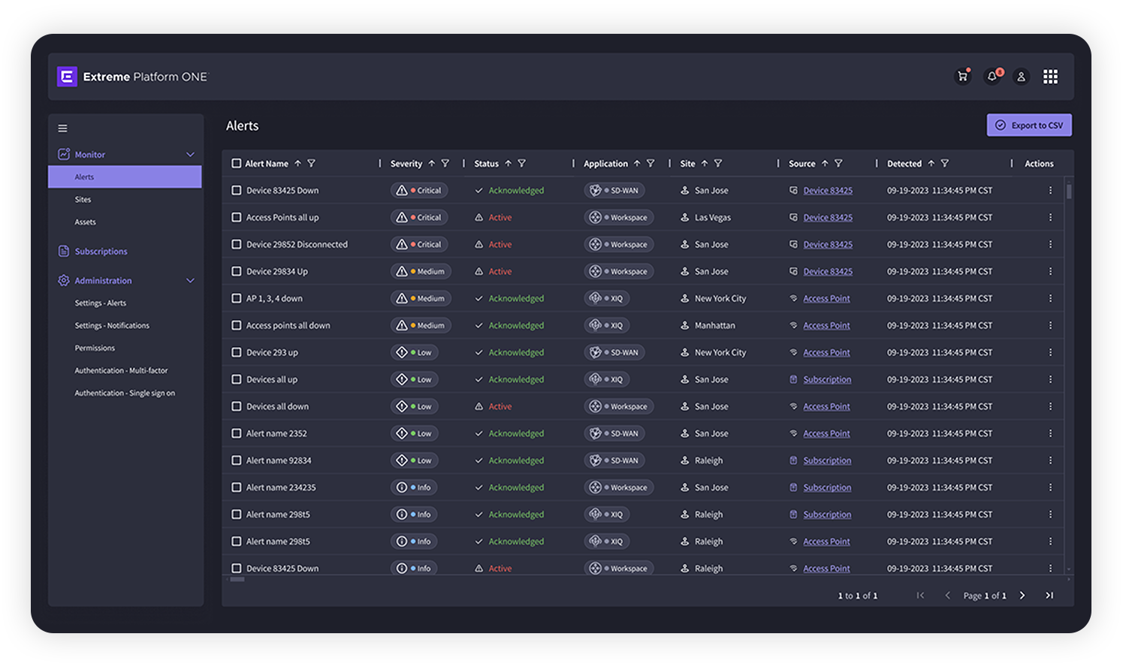Filter the Alert Name column
This screenshot has width=1123, height=667.
pos(311,164)
